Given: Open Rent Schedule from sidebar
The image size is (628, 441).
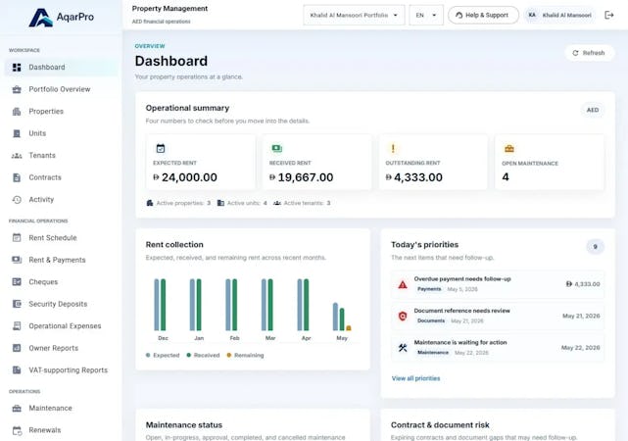Looking at the screenshot, I should tap(61, 238).
